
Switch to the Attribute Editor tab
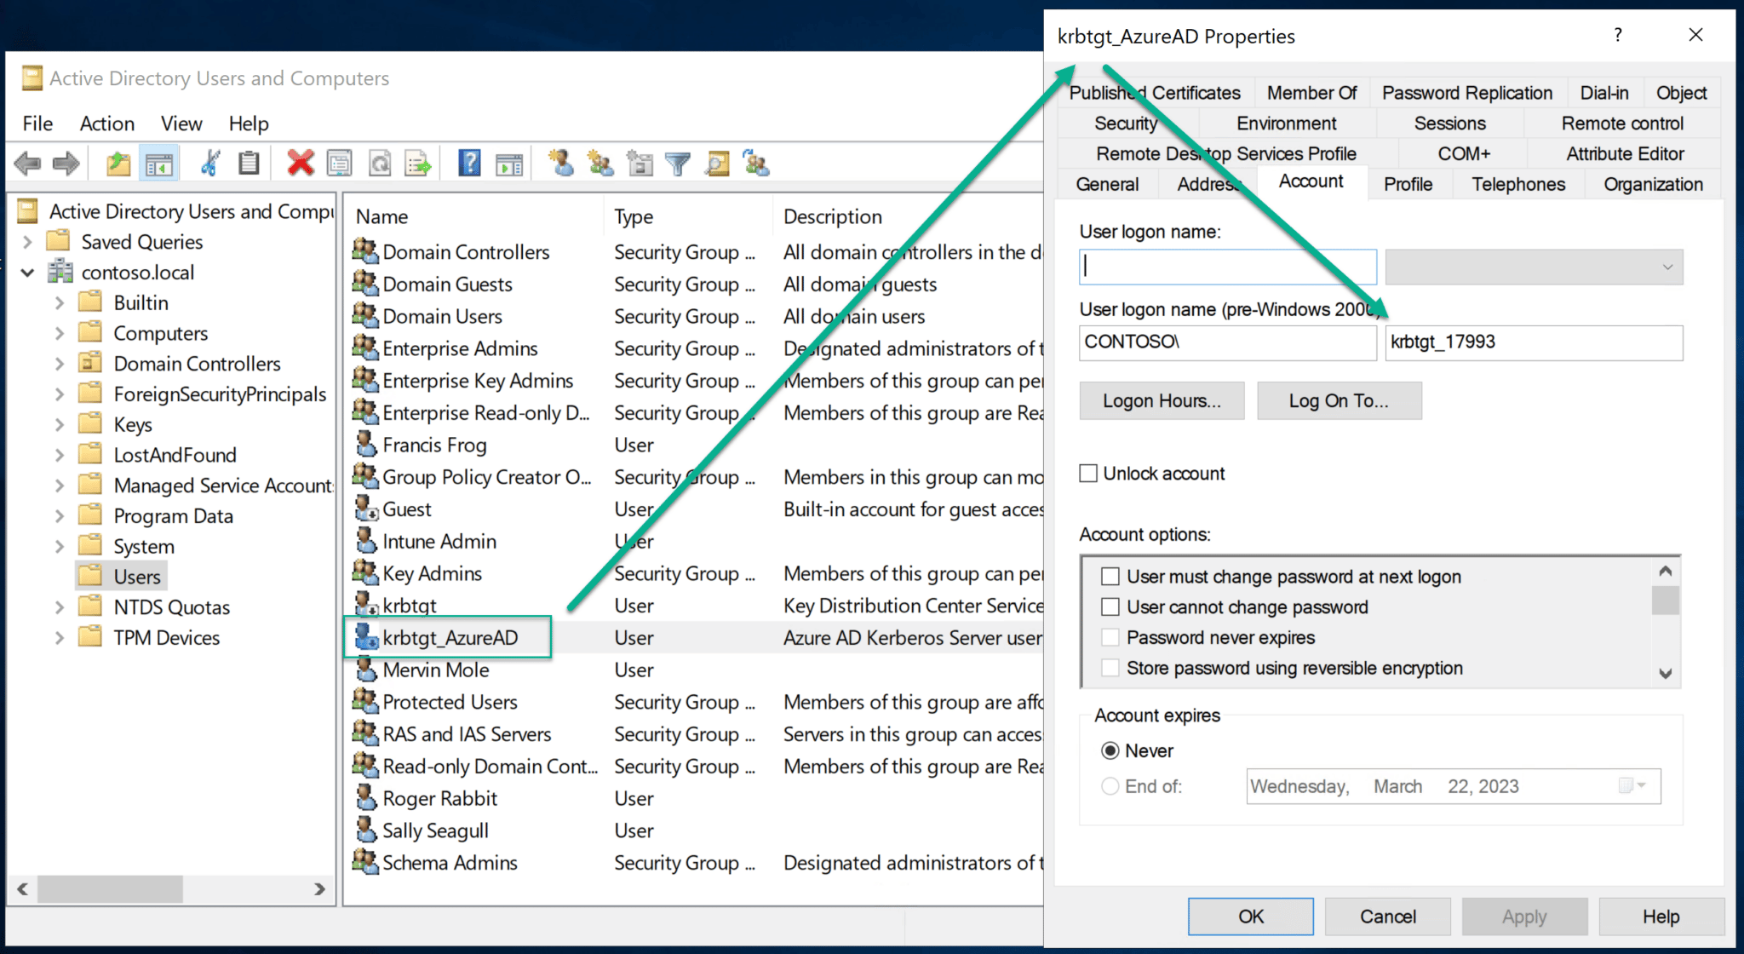pos(1623,153)
